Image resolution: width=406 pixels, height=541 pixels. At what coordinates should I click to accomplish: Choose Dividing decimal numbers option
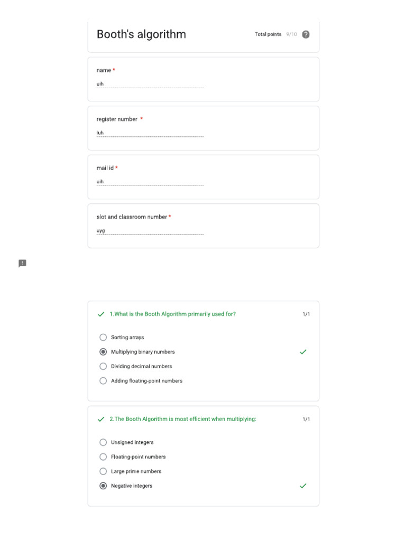point(103,366)
